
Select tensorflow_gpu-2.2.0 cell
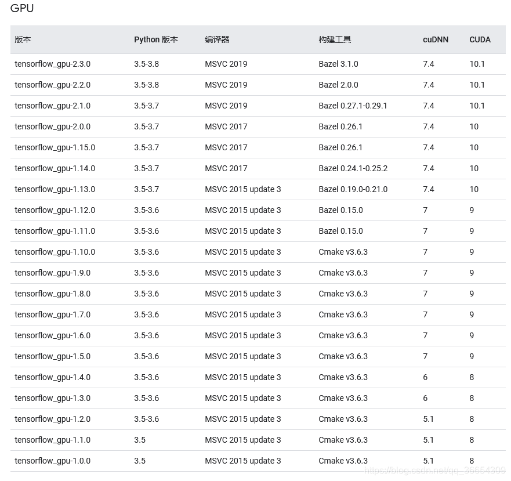[x=52, y=85]
